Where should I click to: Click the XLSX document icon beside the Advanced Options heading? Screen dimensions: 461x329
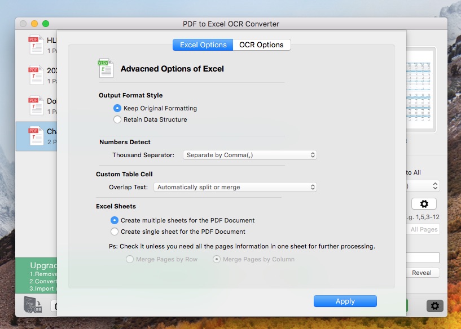pyautogui.click(x=106, y=68)
